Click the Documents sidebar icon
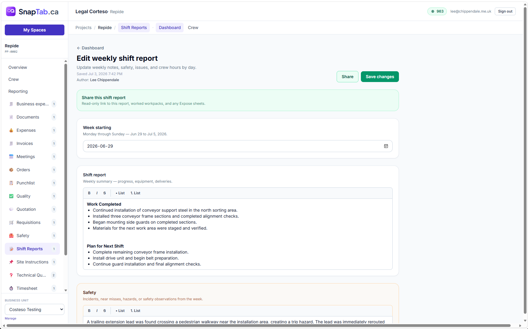Viewport: 528px width, 329px height. point(11,117)
